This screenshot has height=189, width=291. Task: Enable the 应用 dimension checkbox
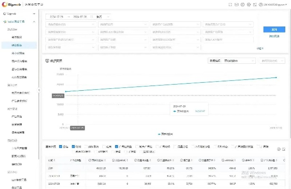click(x=104, y=146)
